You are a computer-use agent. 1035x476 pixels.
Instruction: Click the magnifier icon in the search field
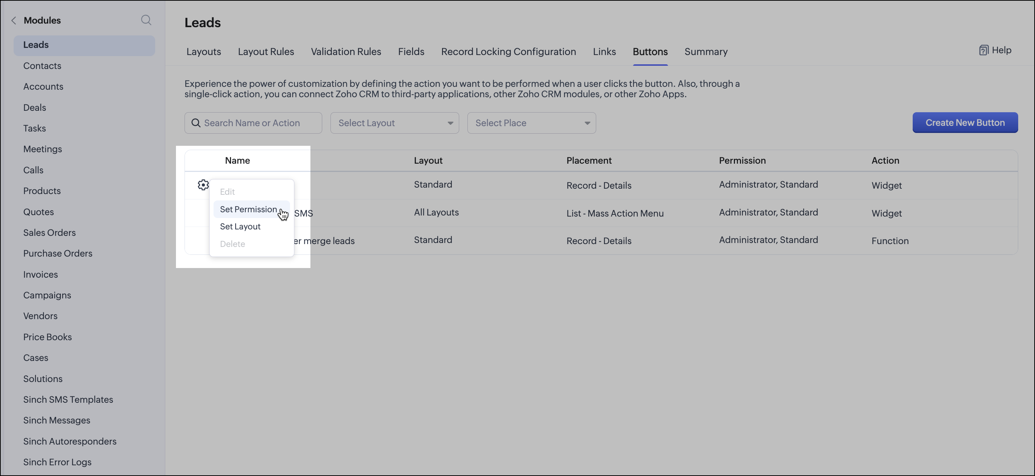pos(196,123)
